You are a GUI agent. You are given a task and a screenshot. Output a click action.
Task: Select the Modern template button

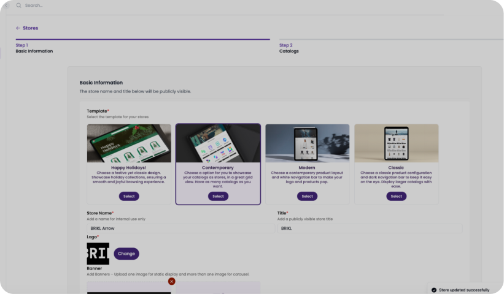point(307,196)
